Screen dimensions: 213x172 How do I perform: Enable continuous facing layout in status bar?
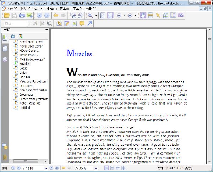(x=123, y=168)
